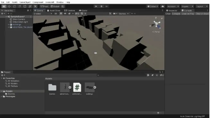
Task: Open Hierarchy create (+) dropdown
Action: click(x=3, y=14)
